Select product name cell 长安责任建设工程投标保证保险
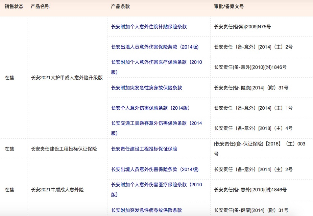This screenshot has width=313, height=216. 64,149
